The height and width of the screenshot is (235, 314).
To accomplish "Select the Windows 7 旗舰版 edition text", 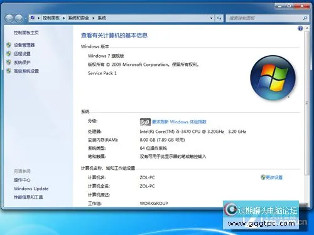I will (106, 56).
